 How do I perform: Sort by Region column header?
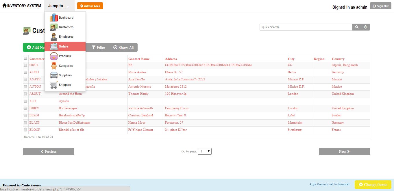pos(319,59)
